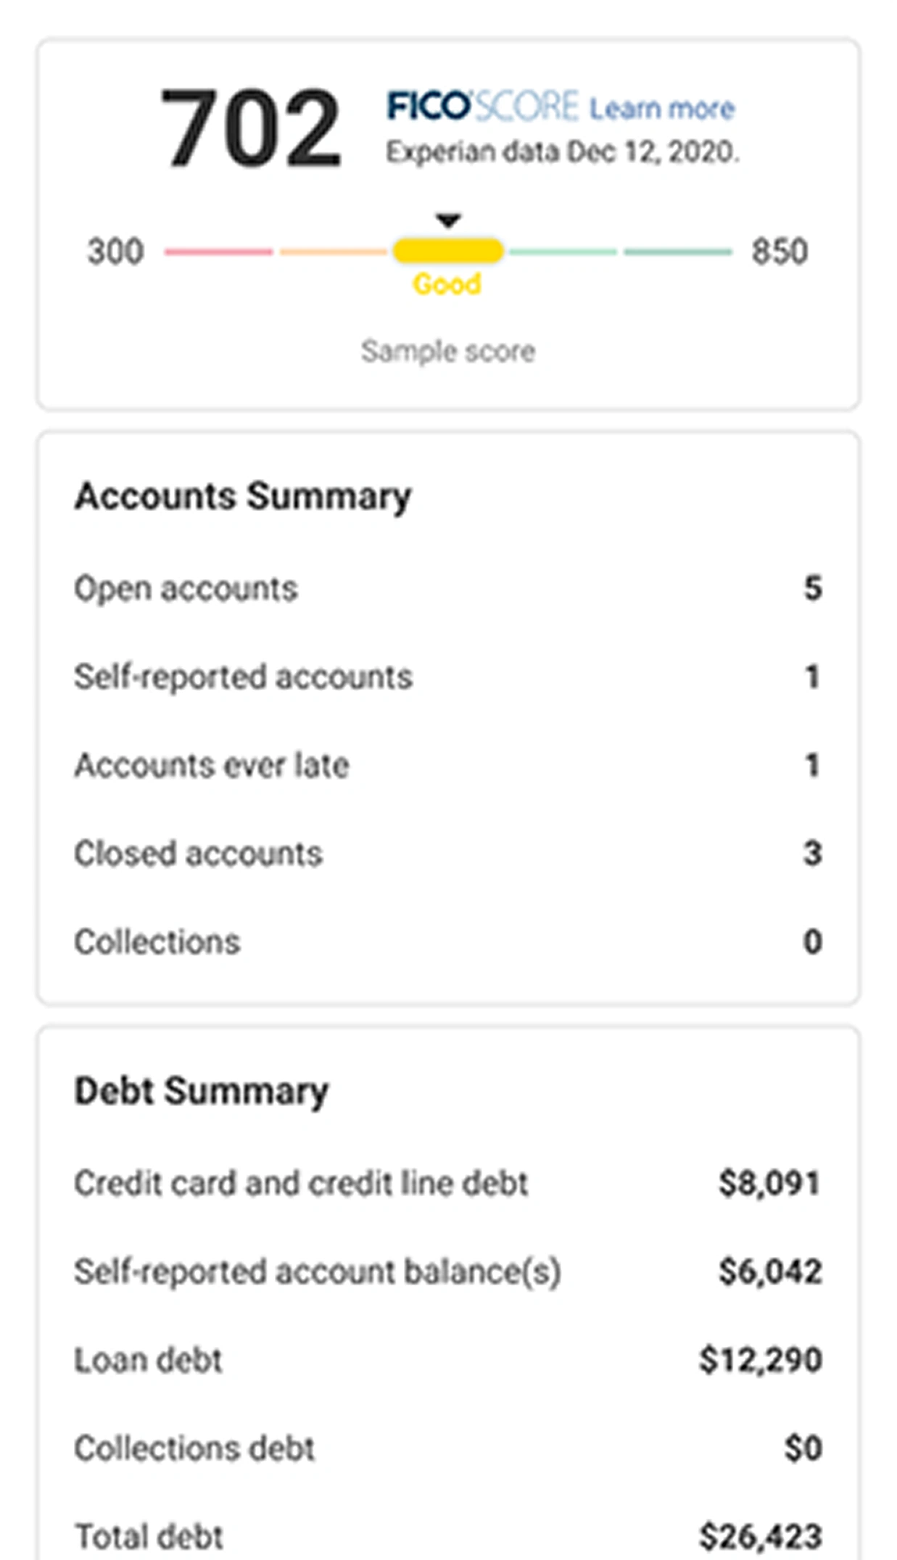Click the Accounts Summary heading
This screenshot has height=1560, width=897.
pos(243,497)
